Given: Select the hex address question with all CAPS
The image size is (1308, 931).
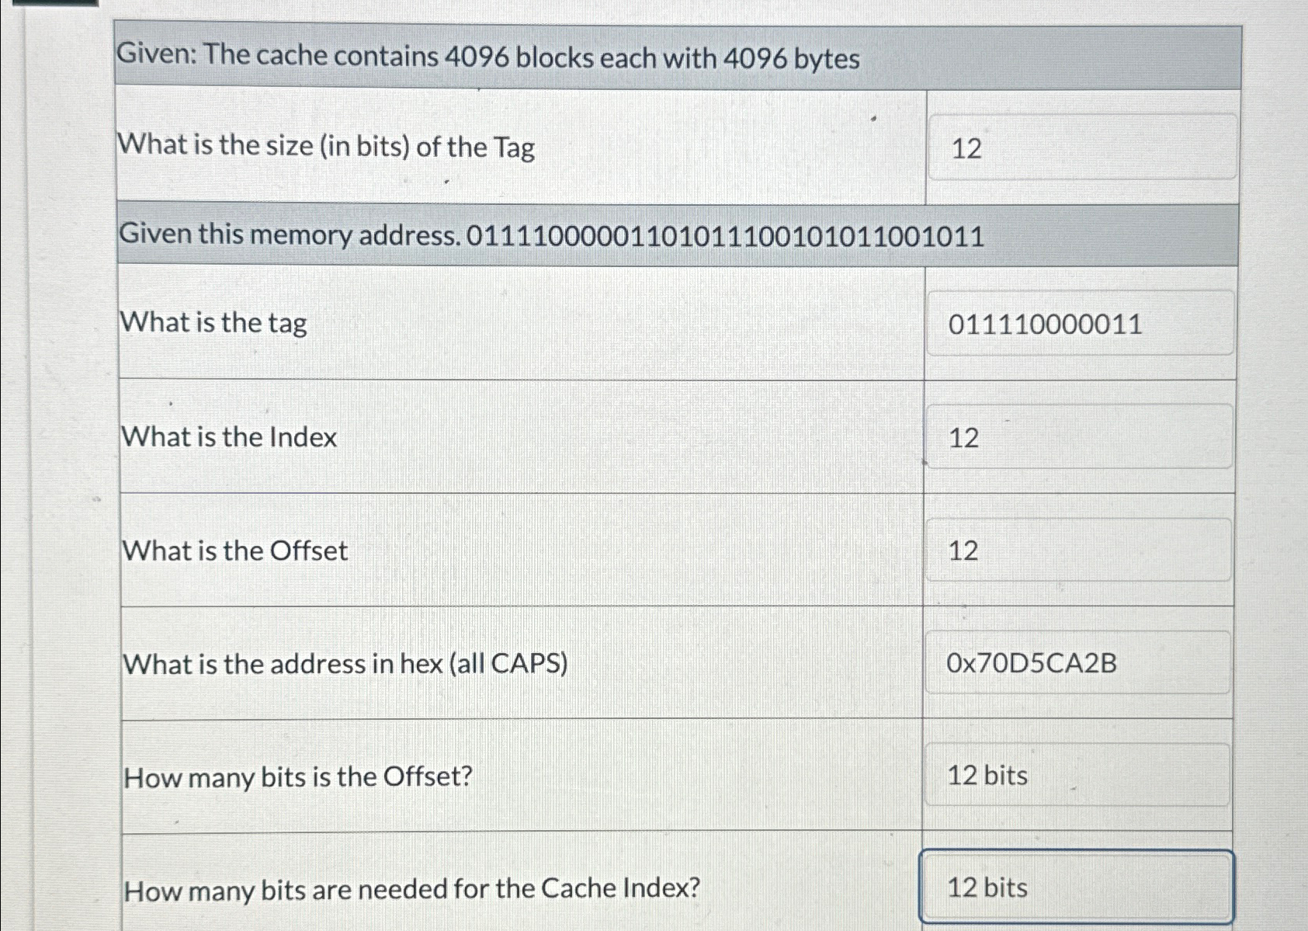Looking at the screenshot, I should coord(345,665).
